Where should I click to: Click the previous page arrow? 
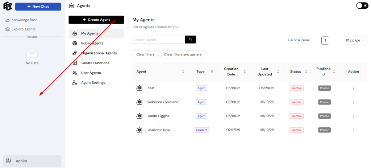(x=316, y=41)
